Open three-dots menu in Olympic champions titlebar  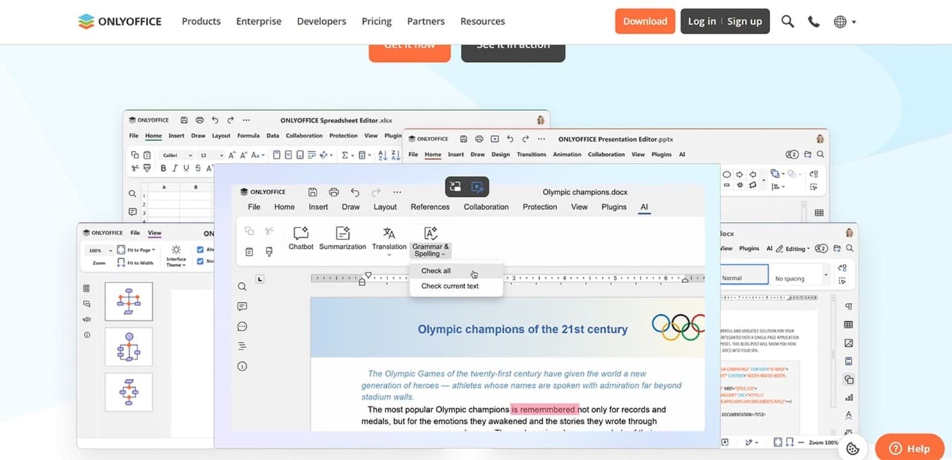tap(397, 192)
